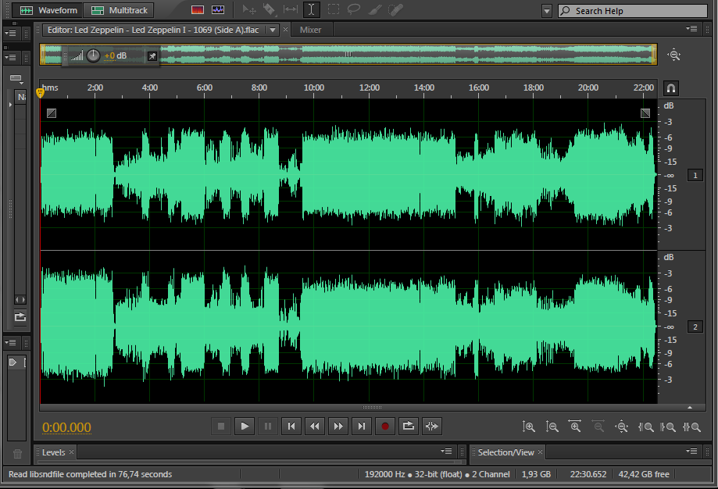Zoom to selection

click(x=691, y=427)
